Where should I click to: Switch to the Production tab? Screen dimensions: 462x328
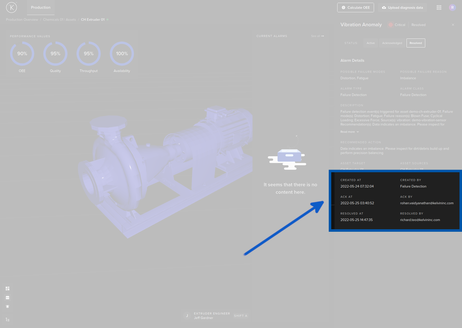click(40, 7)
